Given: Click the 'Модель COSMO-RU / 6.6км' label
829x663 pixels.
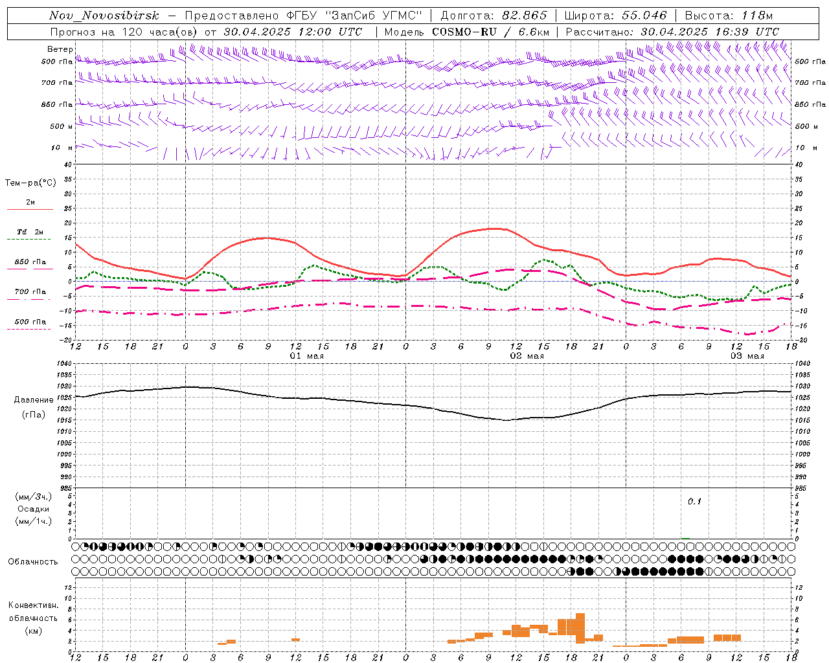Looking at the screenshot, I should [467, 32].
